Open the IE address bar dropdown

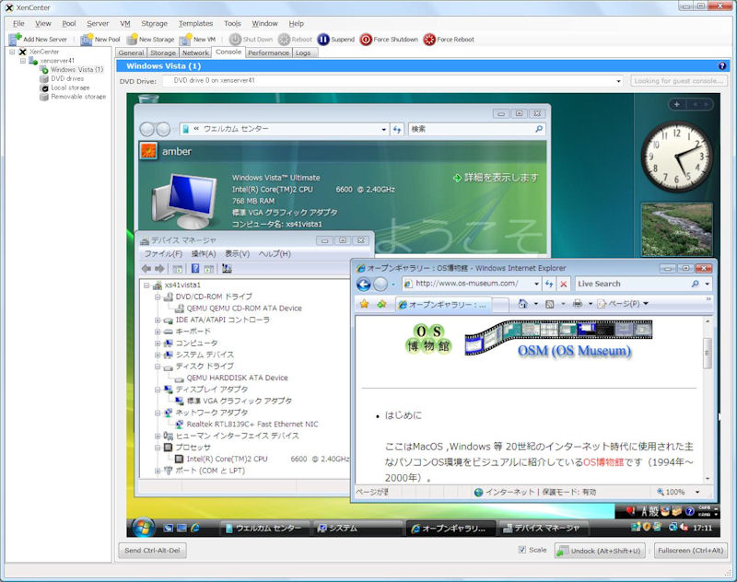(536, 284)
